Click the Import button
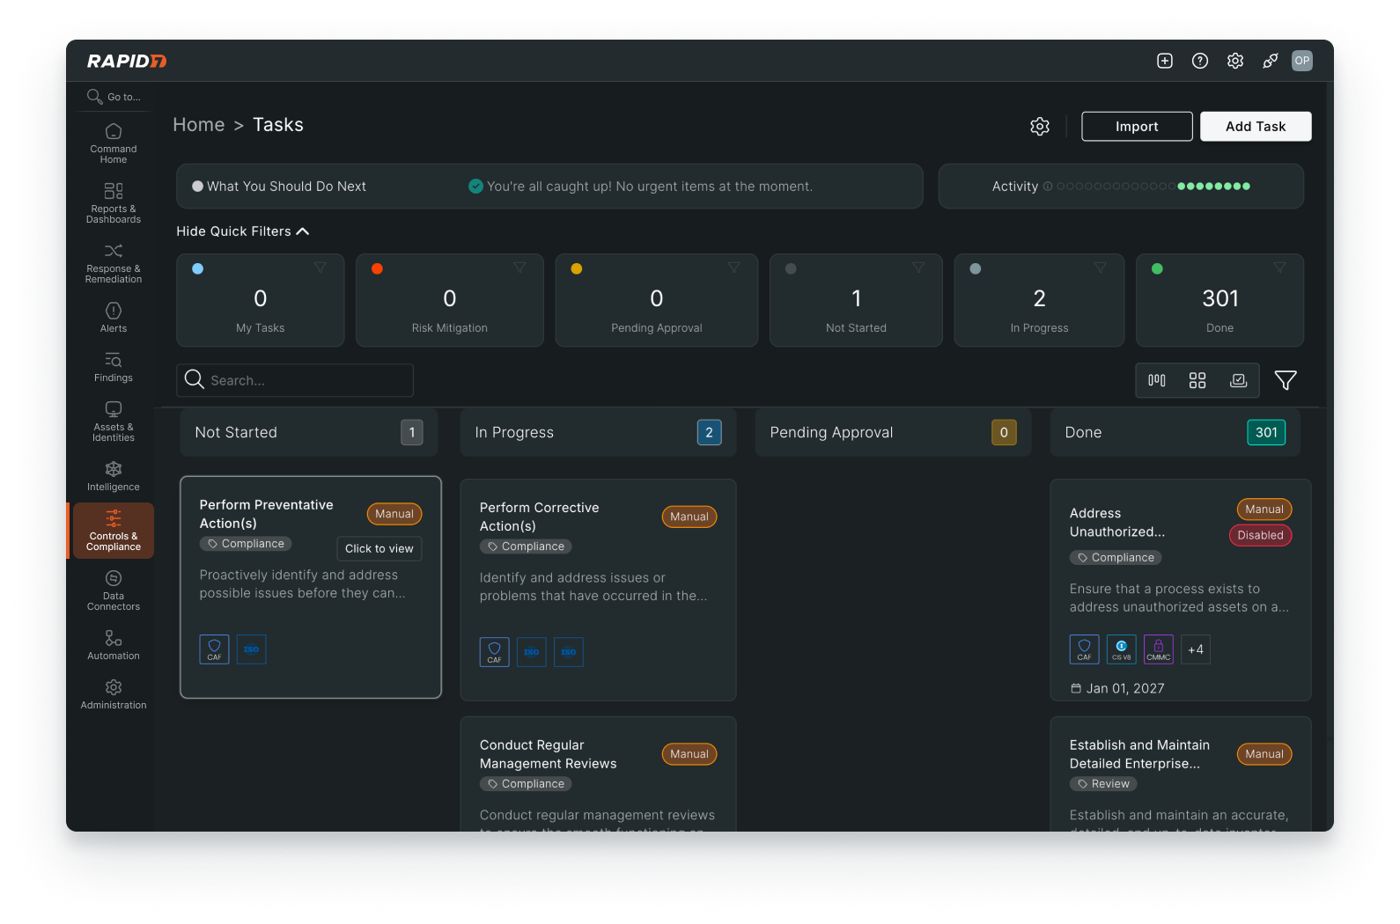Screen dimensions: 1400x924 [1137, 127]
